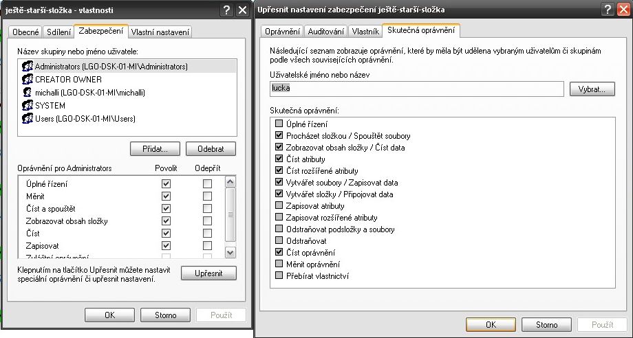Click Úplné řízení checkbox in Skutečná oprávnění
Image resolution: width=633 pixels, height=338 pixels.
tap(279, 124)
